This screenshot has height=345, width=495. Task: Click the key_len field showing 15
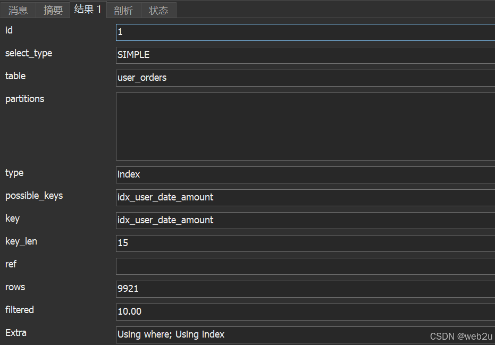(x=305, y=243)
